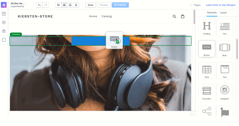The image size is (239, 126).
Task: Click the Save button
Action: coord(91,5)
